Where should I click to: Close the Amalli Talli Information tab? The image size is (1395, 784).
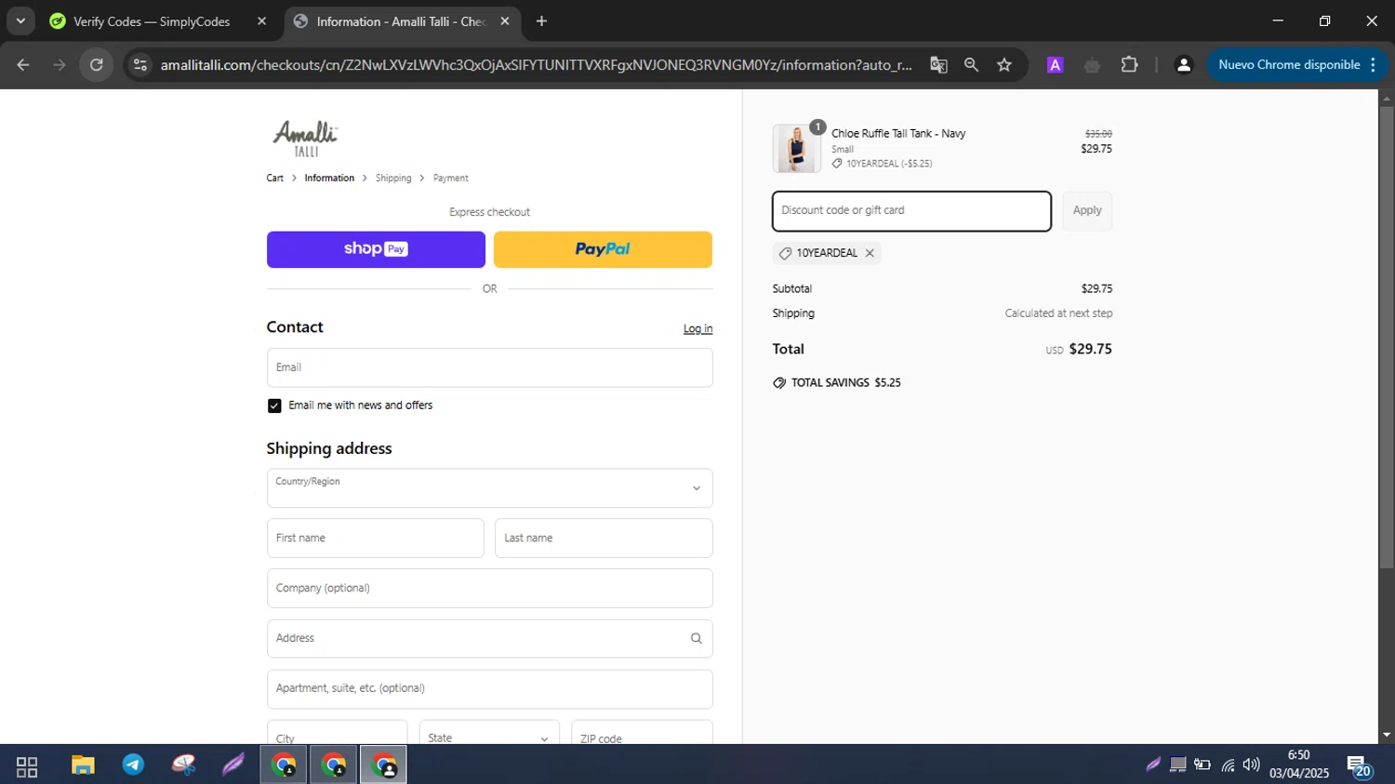(x=505, y=20)
